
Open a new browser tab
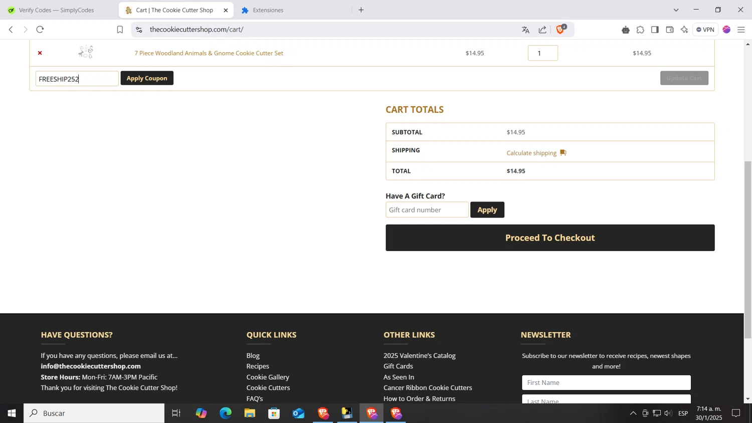point(361,10)
